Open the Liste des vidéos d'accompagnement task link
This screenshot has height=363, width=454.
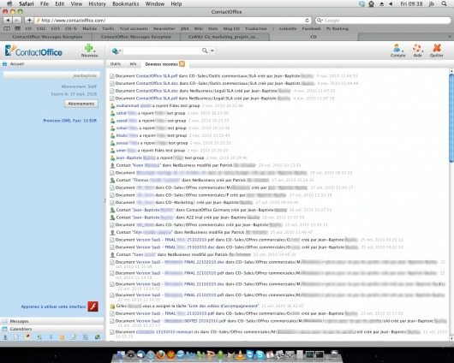(x=224, y=306)
